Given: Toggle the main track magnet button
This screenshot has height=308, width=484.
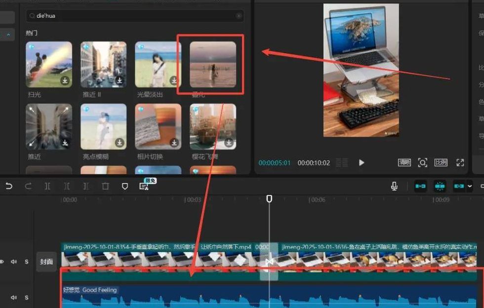Looking at the screenshot, I should tap(420, 186).
